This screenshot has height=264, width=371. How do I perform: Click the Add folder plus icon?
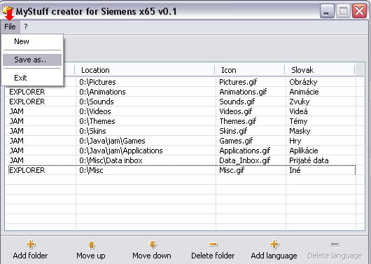[x=31, y=244]
